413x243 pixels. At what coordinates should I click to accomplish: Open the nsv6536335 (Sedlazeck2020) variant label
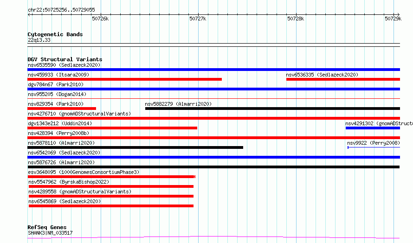(322, 75)
